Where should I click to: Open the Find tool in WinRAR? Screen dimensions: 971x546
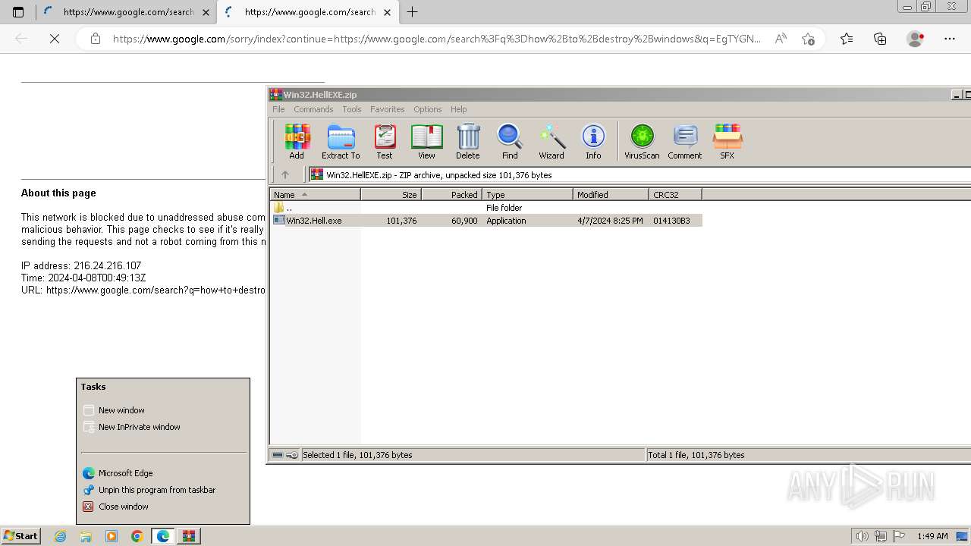[510, 142]
